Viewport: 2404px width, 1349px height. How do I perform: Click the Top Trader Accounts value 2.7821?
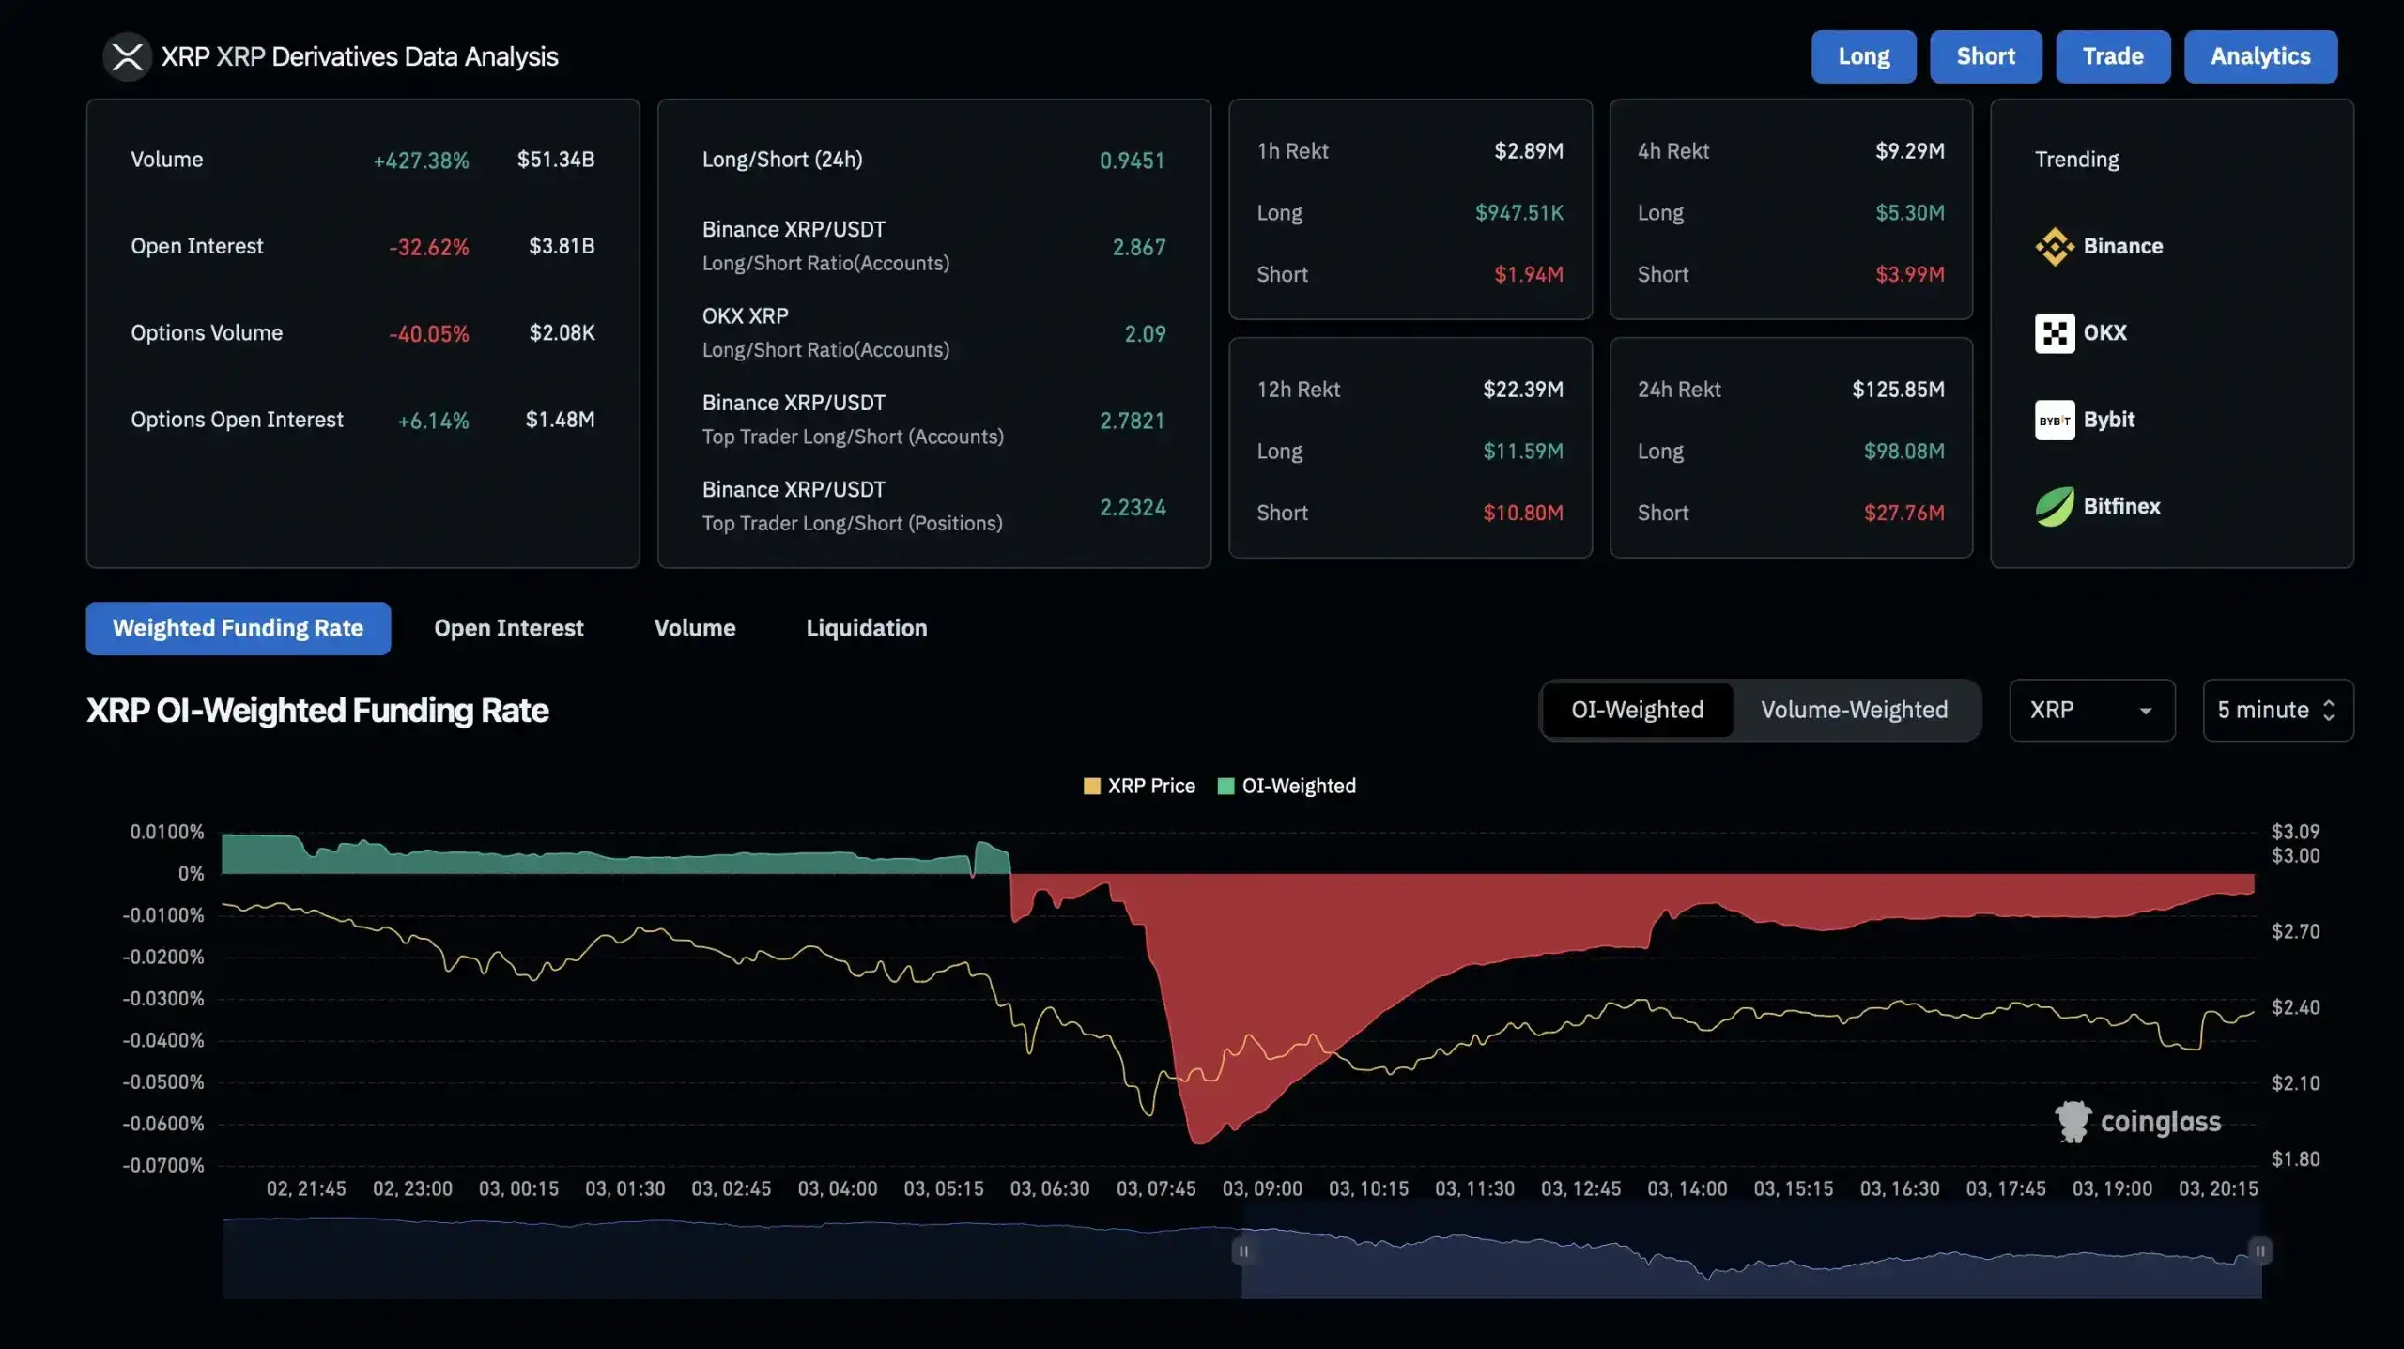(1132, 421)
